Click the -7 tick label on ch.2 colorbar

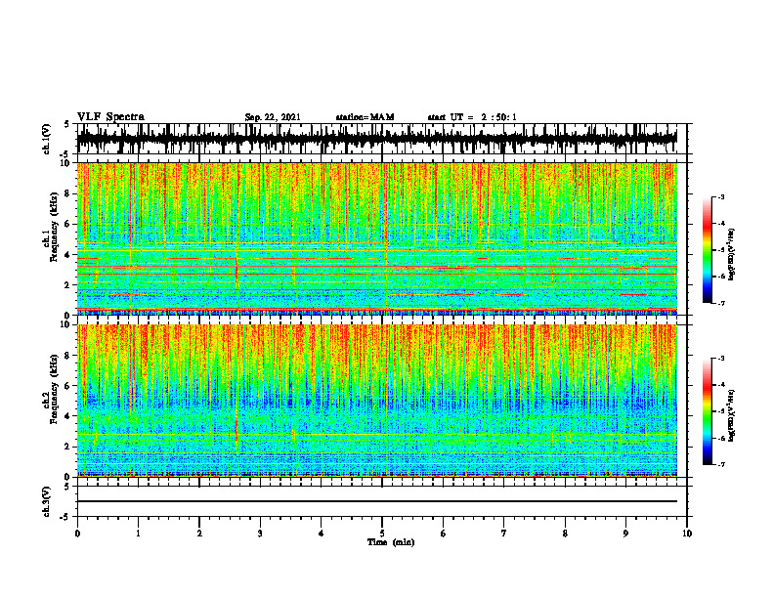(721, 464)
